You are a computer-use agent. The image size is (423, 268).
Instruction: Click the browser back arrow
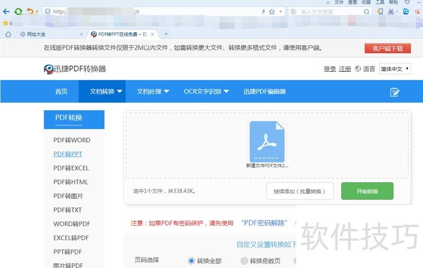[6, 11]
